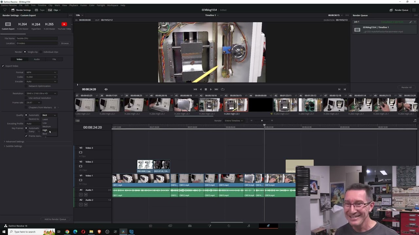419x235 pixels.
Task: Solo the Audio 2 track
Action: click(x=81, y=205)
